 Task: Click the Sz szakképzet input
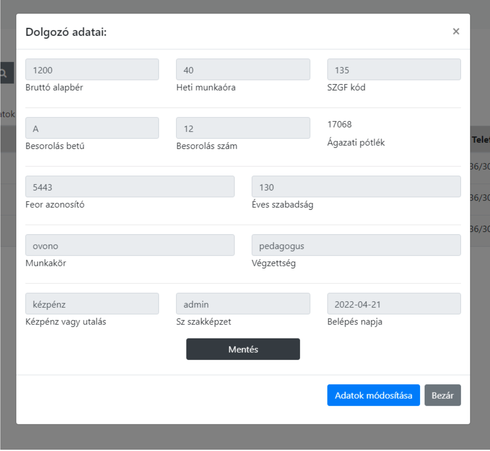(243, 304)
